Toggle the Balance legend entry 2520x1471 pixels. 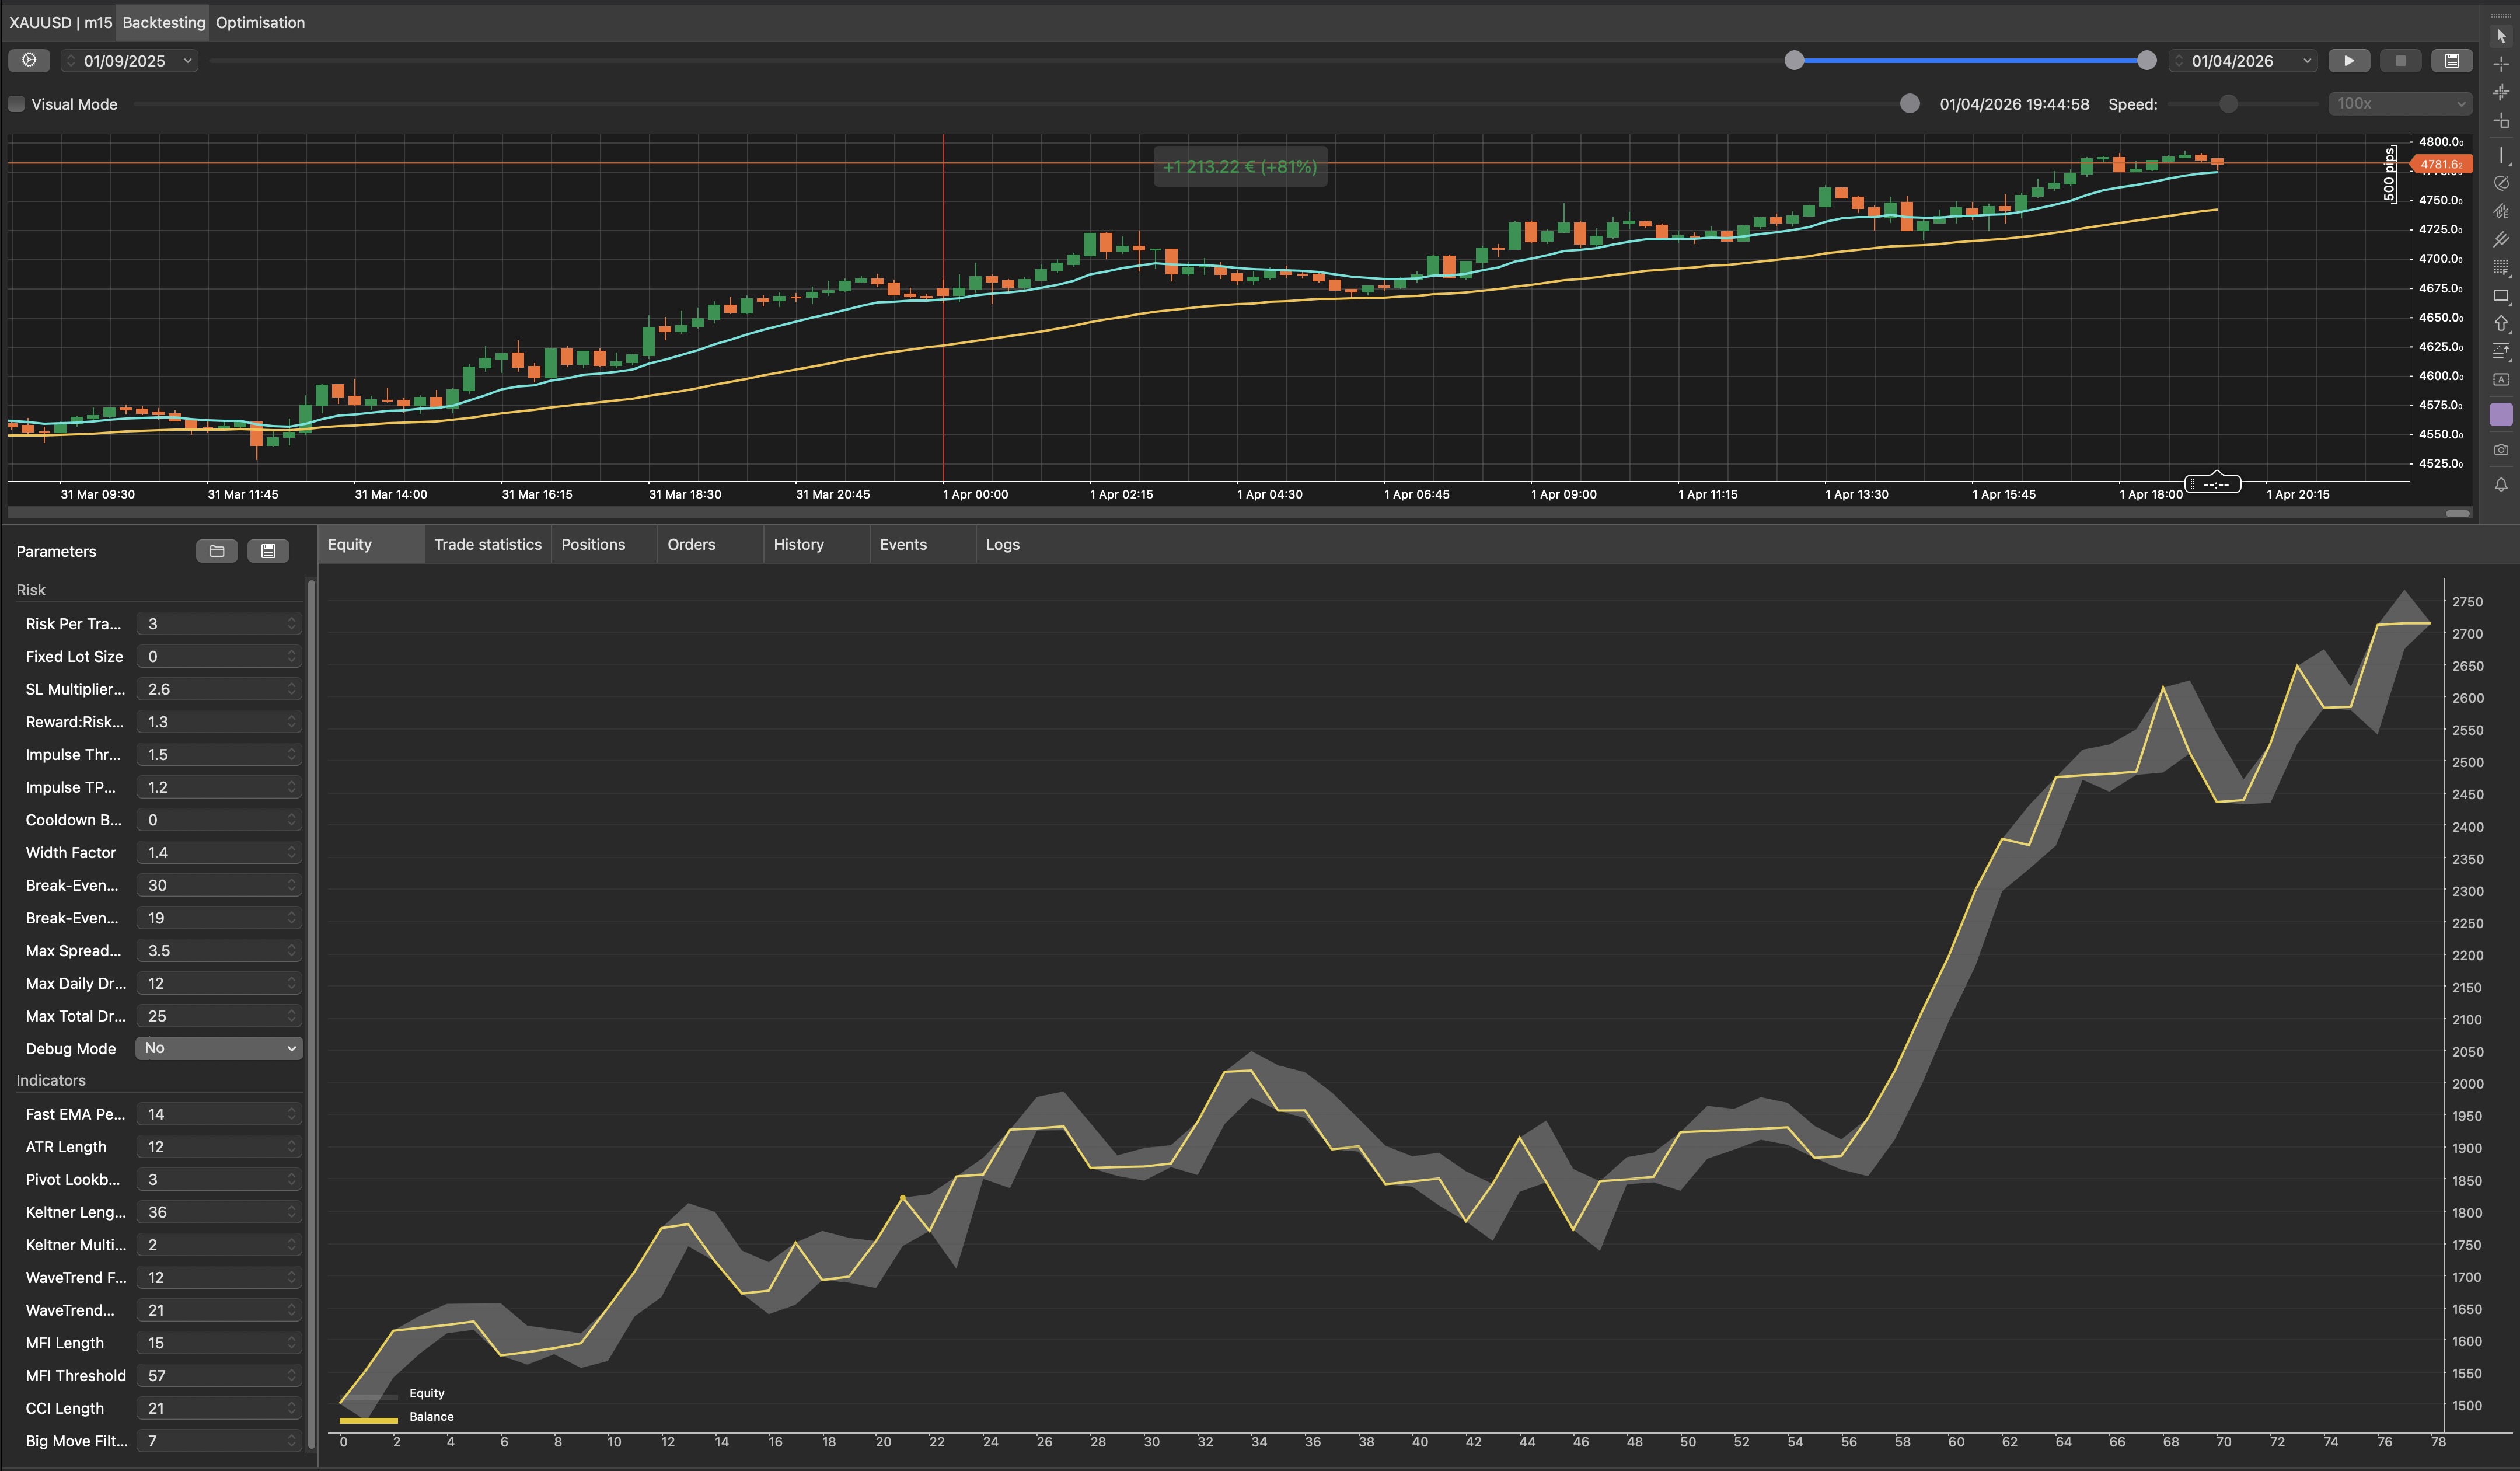coord(432,1417)
